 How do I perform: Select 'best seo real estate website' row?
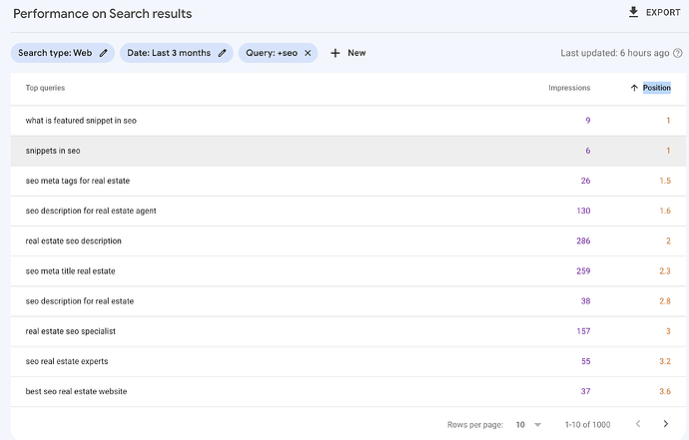(x=76, y=390)
